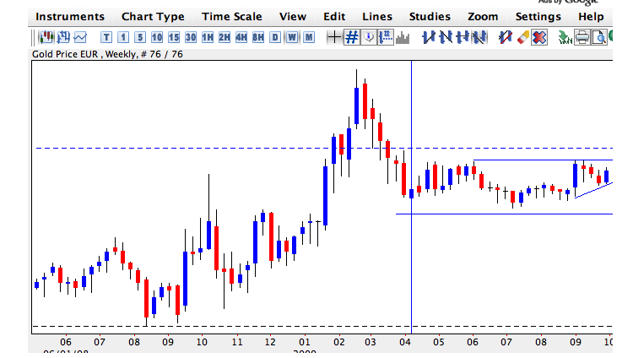Click the red X delete icon

[538, 36]
